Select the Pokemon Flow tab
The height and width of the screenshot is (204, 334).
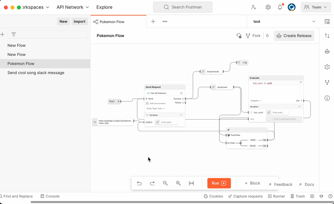[x=118, y=22]
